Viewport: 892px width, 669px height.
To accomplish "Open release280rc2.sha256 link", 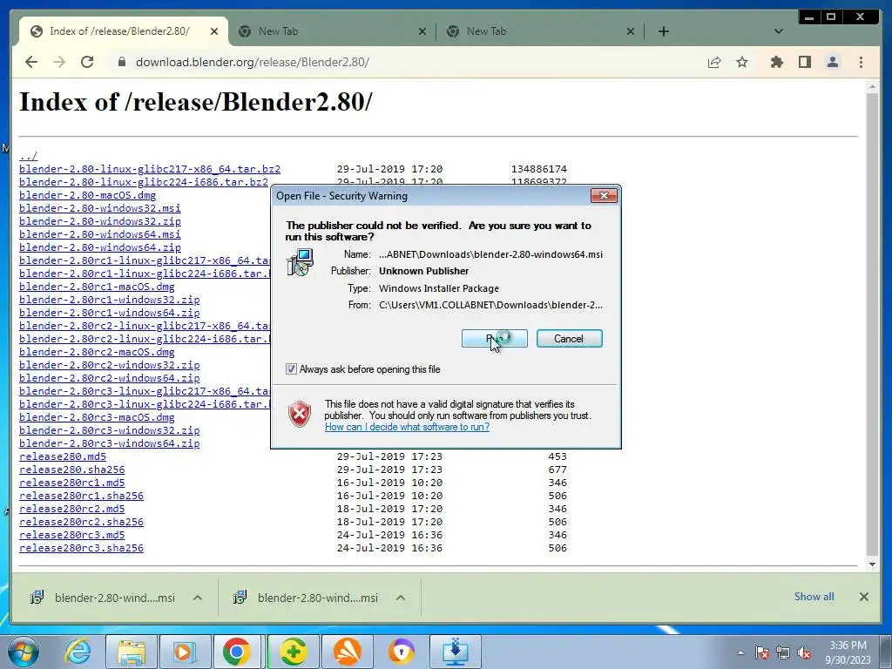I will [81, 523].
